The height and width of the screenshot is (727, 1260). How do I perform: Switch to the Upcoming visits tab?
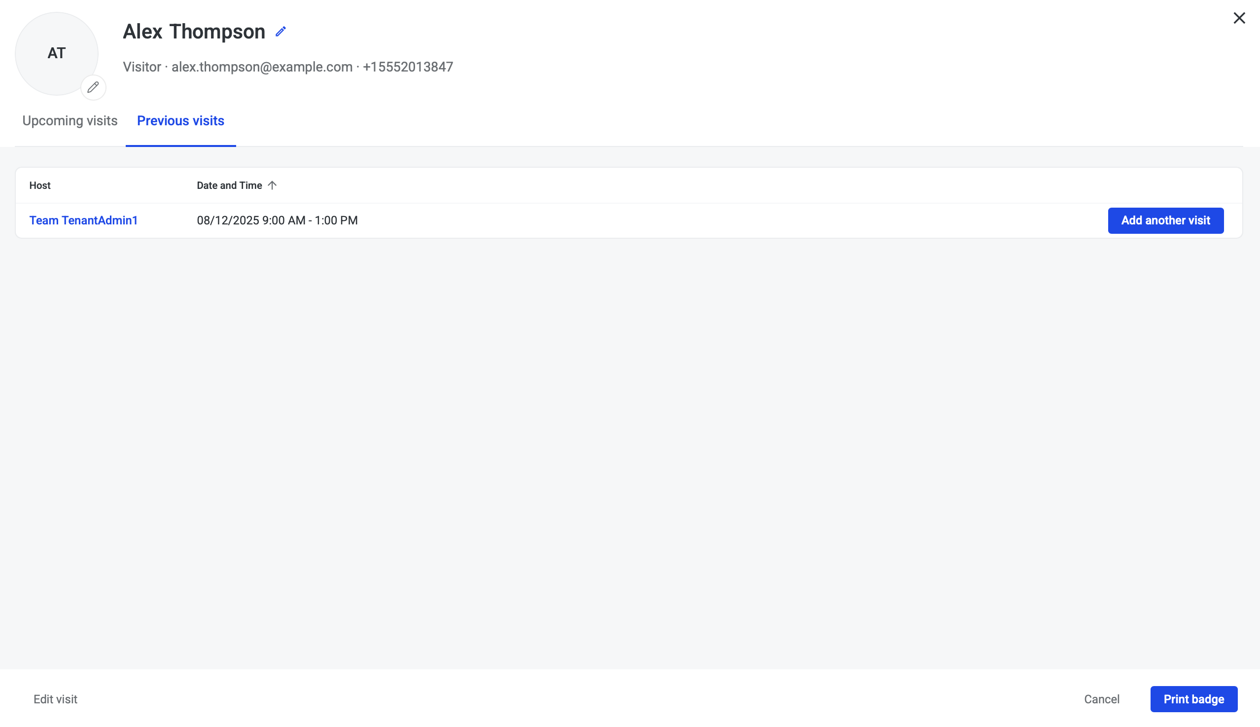(x=70, y=121)
